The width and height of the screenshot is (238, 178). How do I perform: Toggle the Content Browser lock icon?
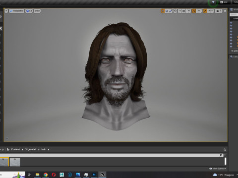[x=225, y=150]
